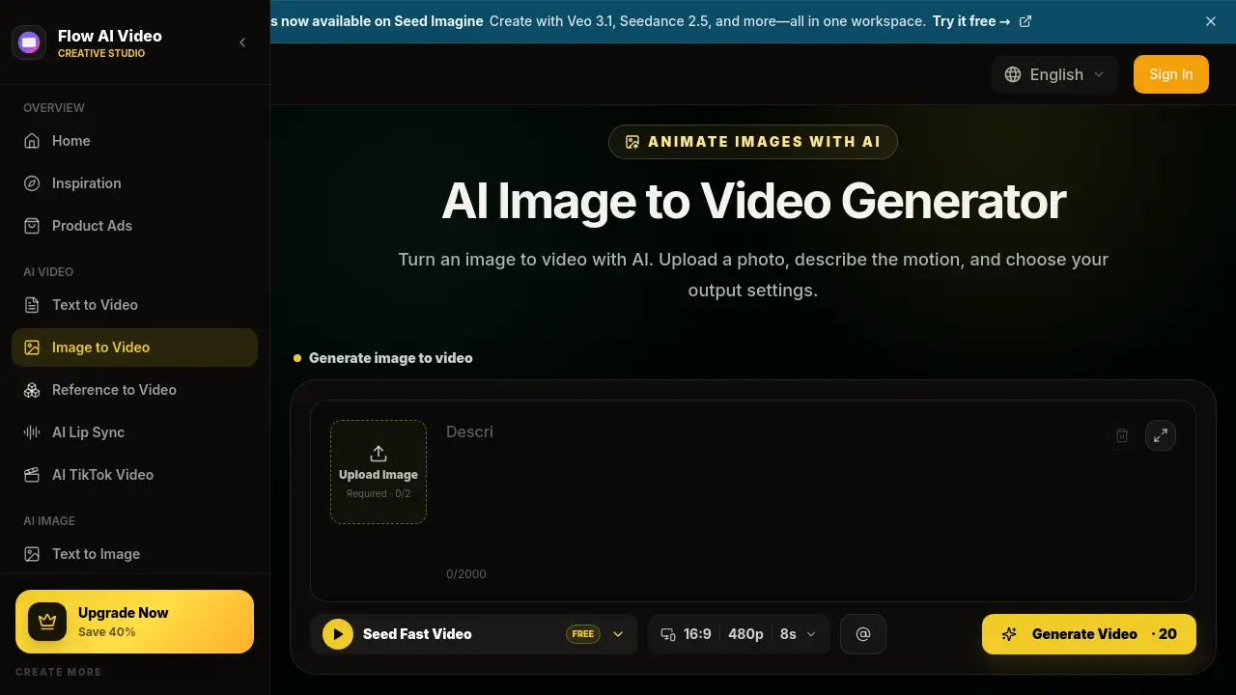Image resolution: width=1236 pixels, height=695 pixels.
Task: Click the external link icon in banner
Action: [1025, 21]
